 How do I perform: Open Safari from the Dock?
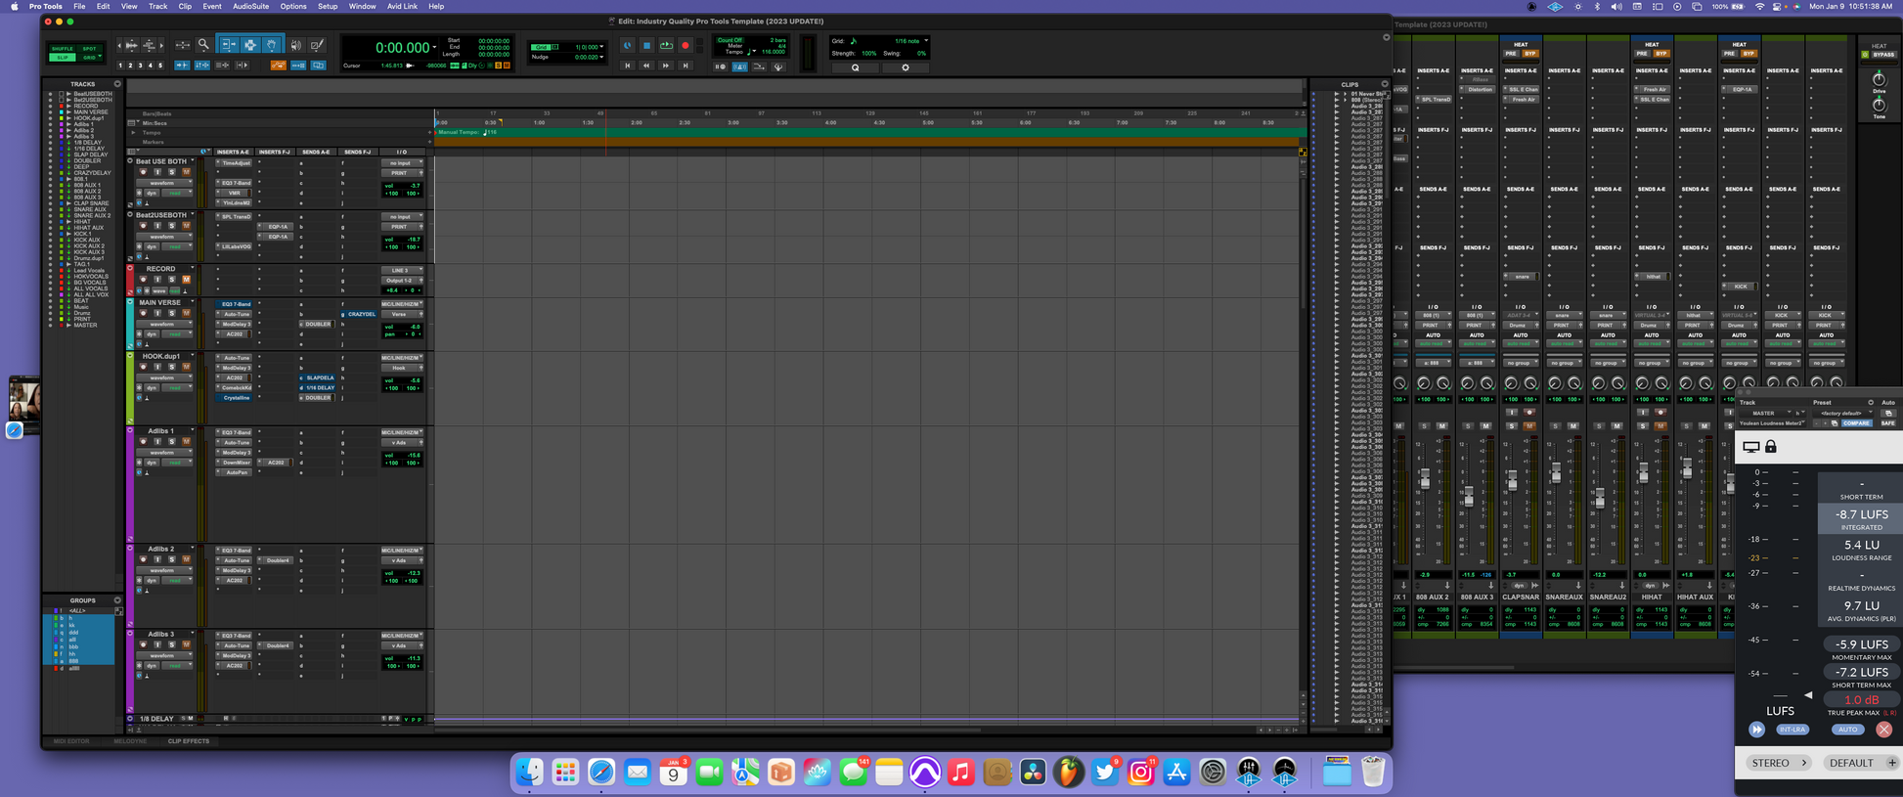click(x=601, y=773)
